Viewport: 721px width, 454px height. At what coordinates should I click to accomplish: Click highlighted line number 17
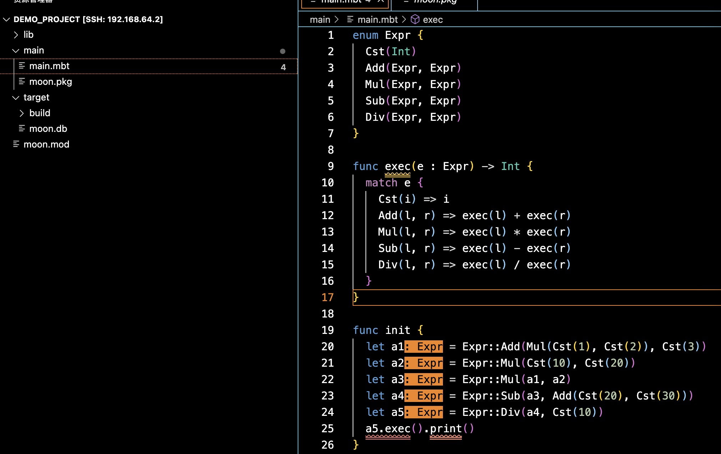328,297
